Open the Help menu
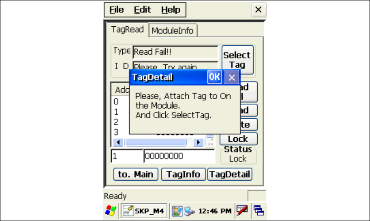This screenshot has width=370, height=221. pos(171,10)
